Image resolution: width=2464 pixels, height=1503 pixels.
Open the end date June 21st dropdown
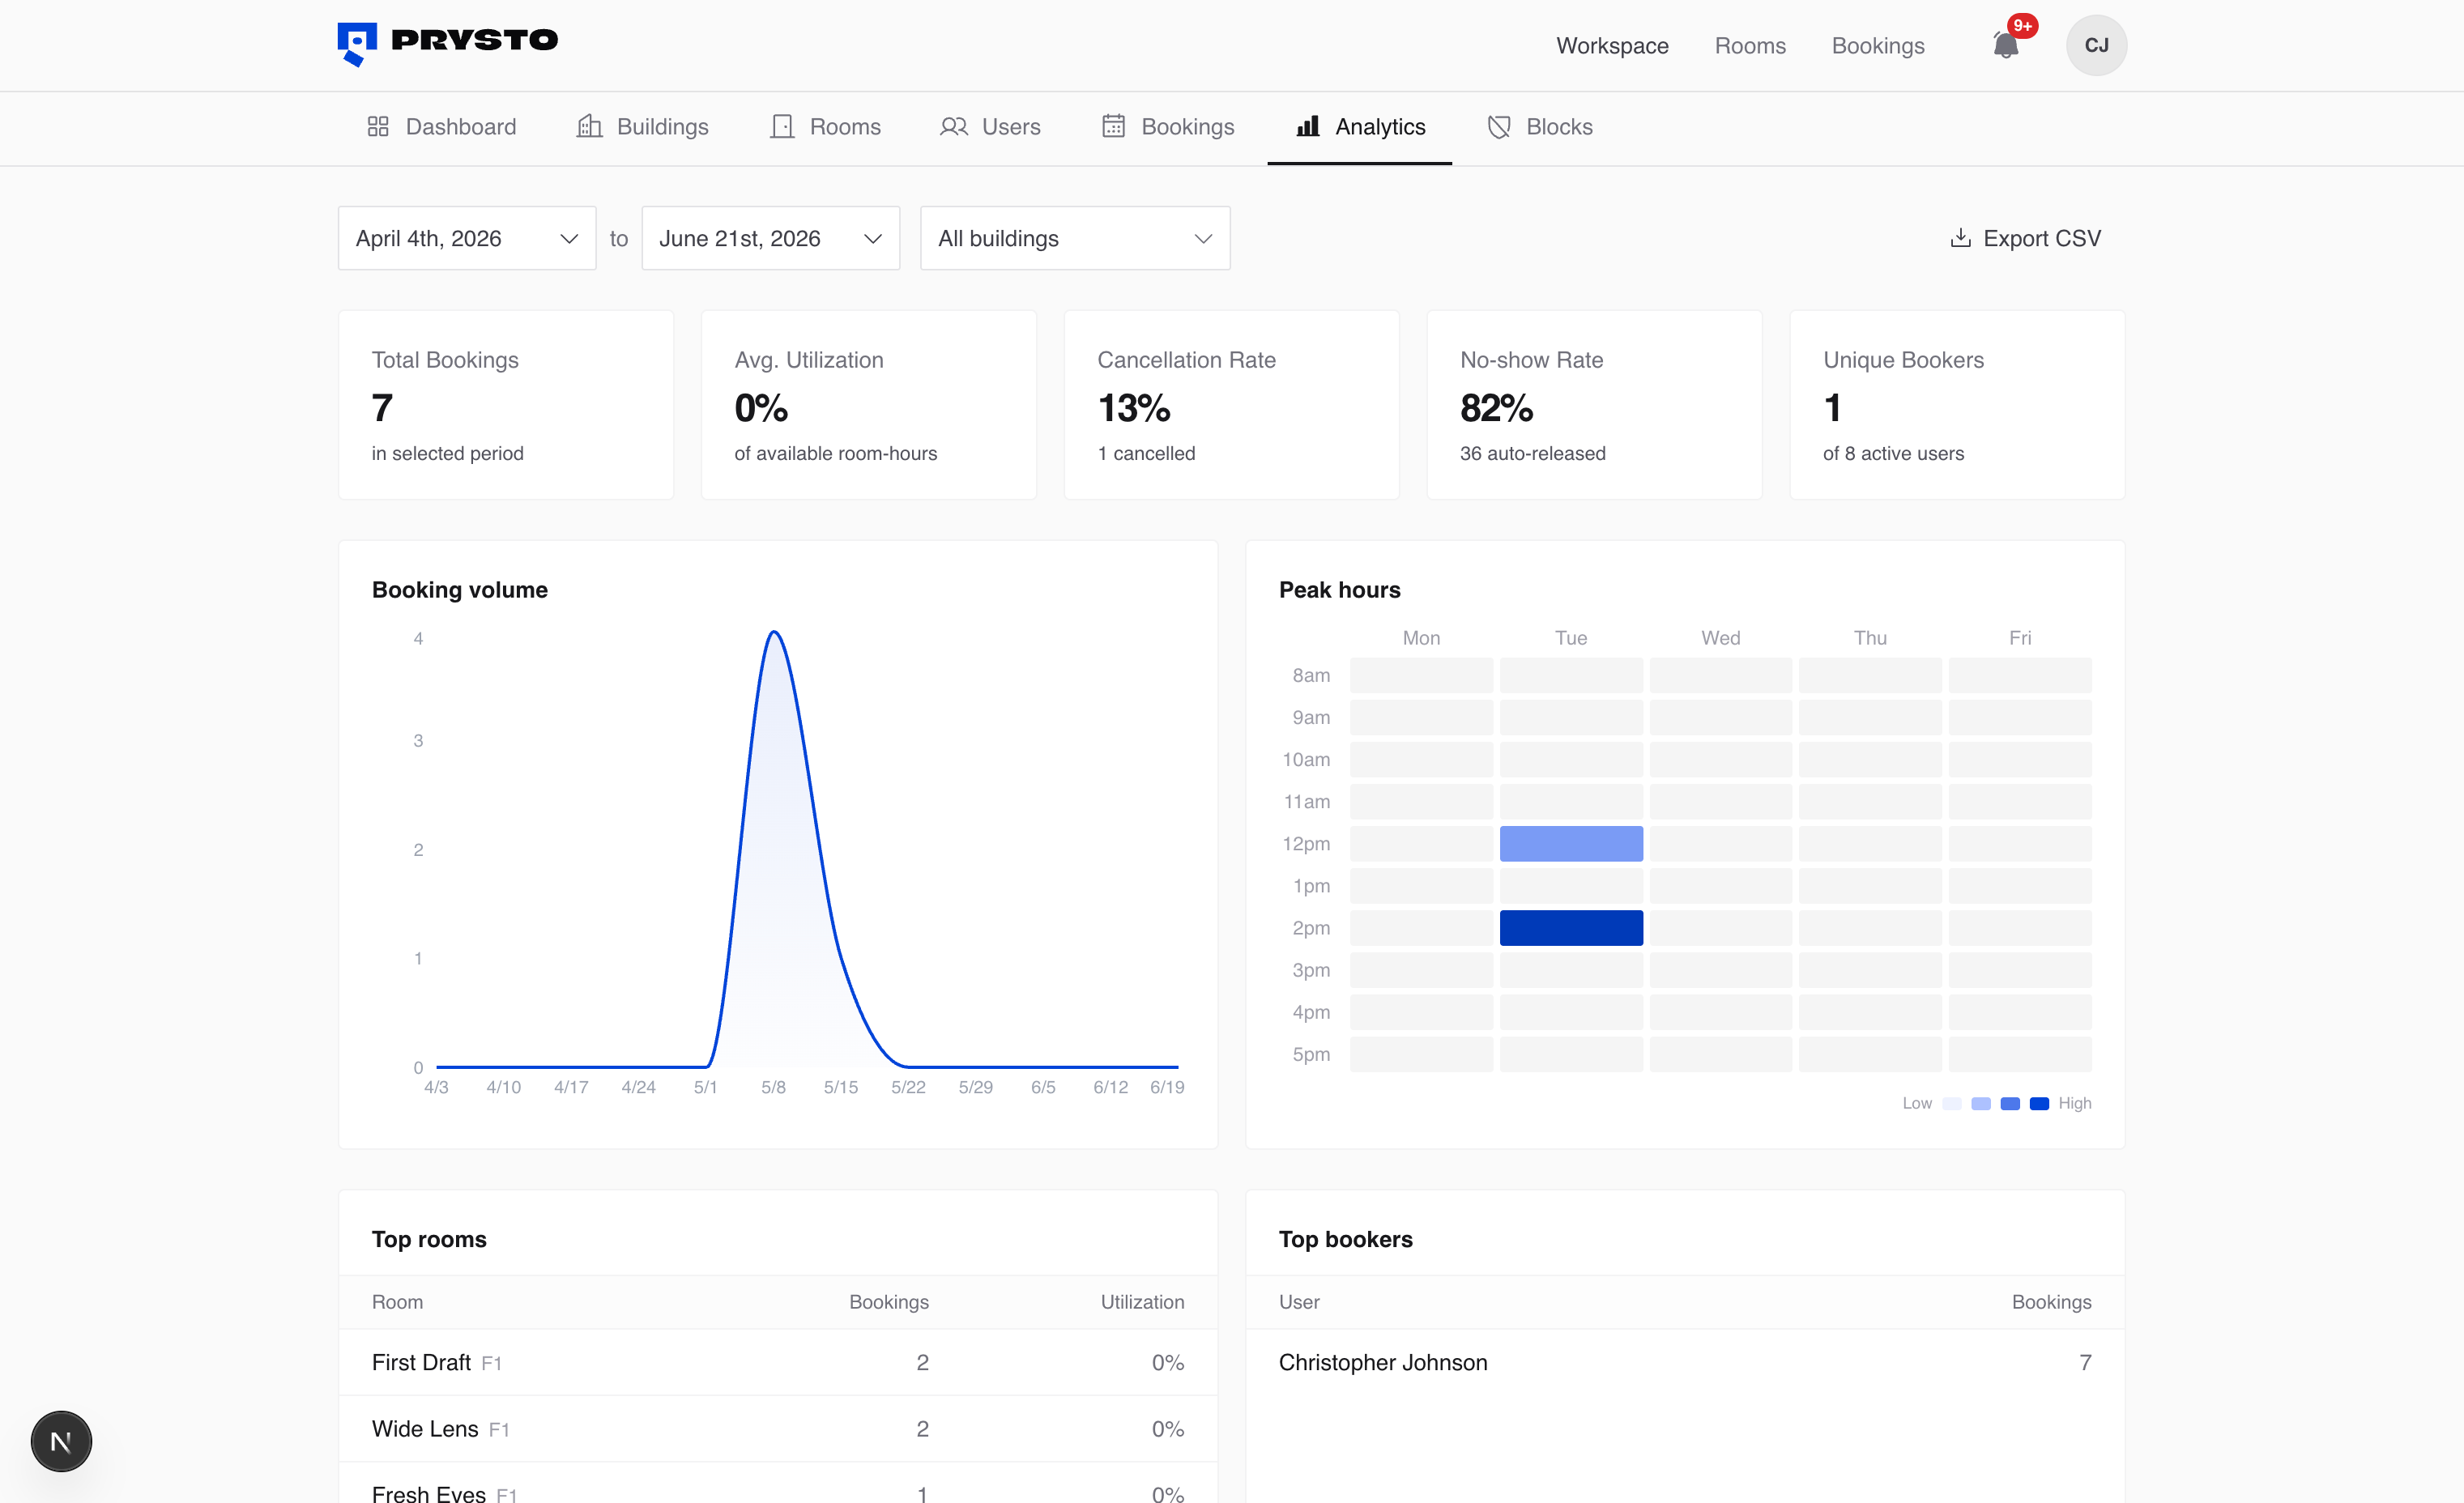[770, 238]
